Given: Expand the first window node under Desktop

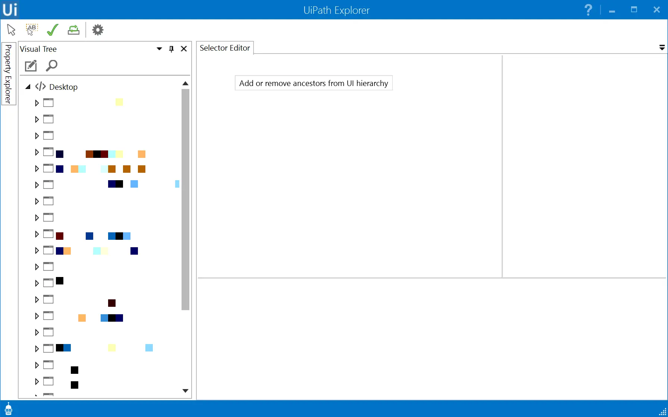Looking at the screenshot, I should point(37,103).
